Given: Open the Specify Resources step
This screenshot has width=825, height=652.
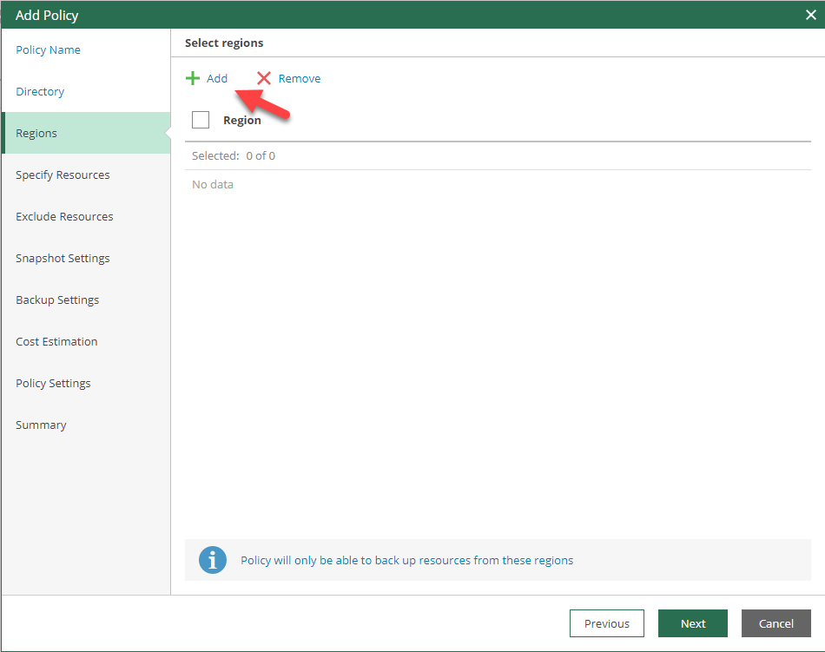Looking at the screenshot, I should 63,175.
